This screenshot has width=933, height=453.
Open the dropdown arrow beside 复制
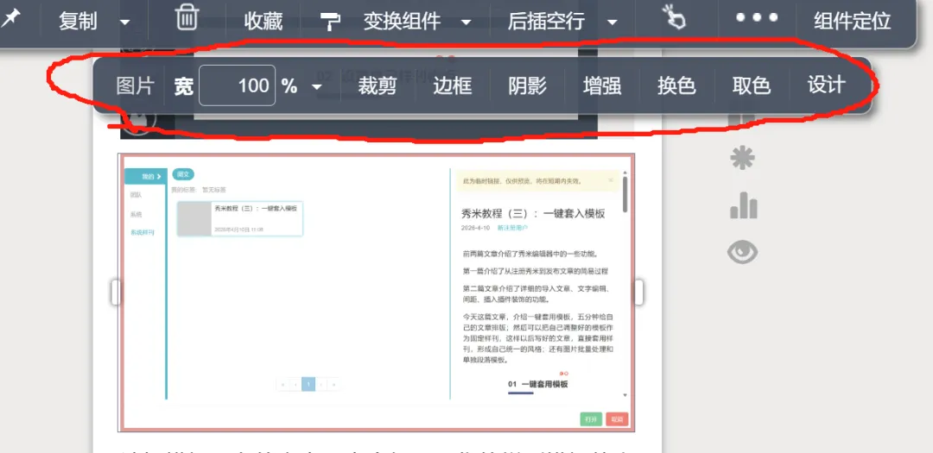pos(125,22)
